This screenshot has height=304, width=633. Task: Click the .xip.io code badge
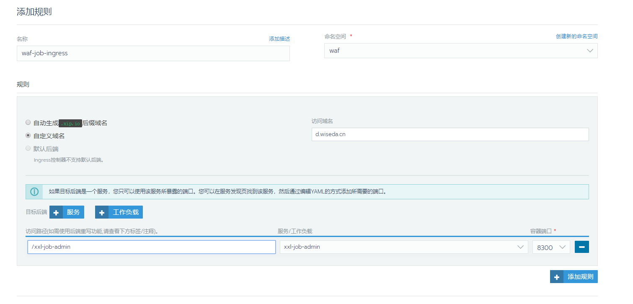[70, 124]
